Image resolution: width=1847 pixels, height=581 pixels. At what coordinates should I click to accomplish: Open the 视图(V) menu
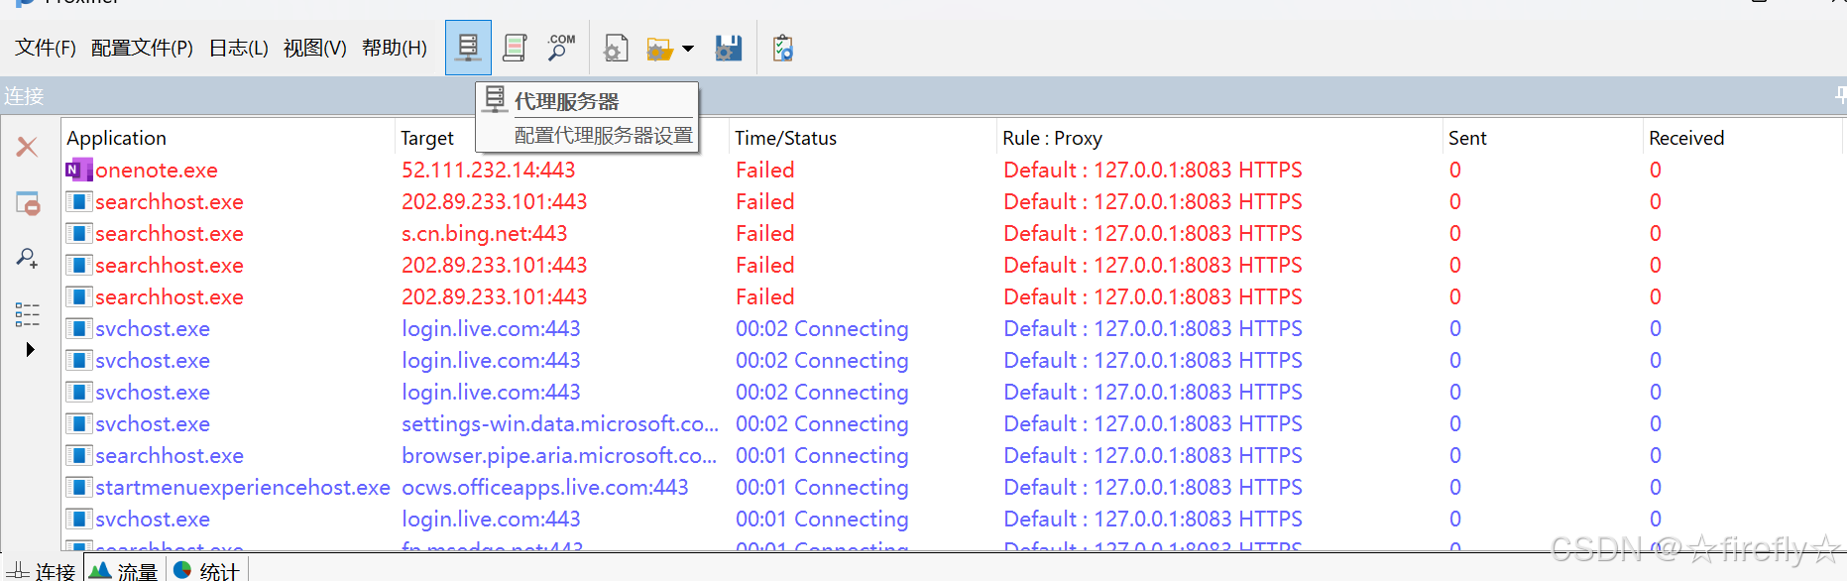click(314, 48)
